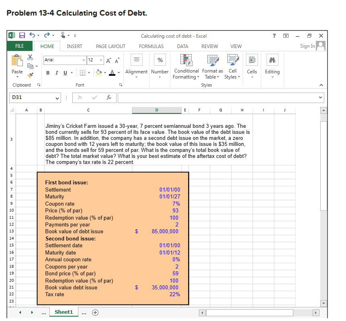
Task: Click the Cells icon
Action: 252,60
